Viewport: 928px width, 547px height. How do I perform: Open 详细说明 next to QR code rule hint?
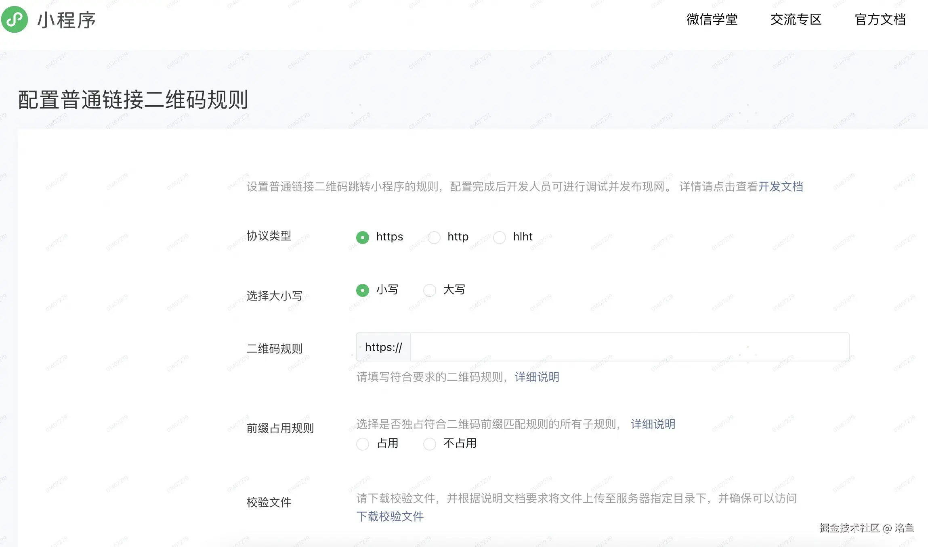point(536,377)
